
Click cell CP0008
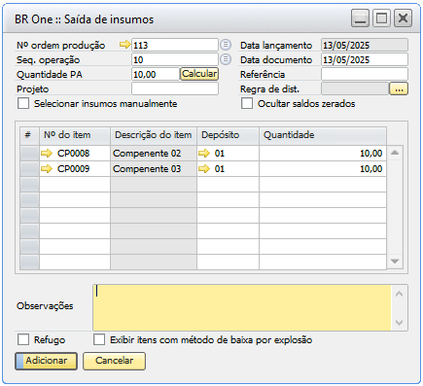click(75, 154)
